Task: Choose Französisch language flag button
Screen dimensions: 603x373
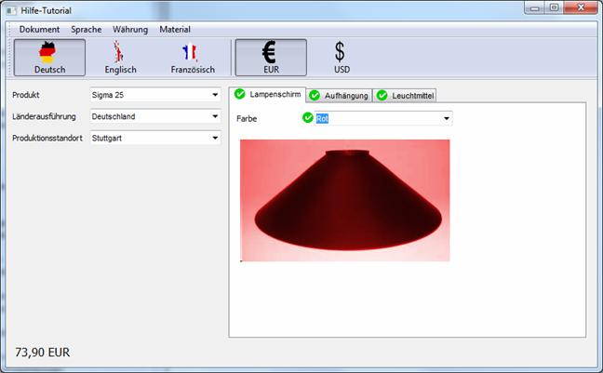Action: click(x=193, y=58)
